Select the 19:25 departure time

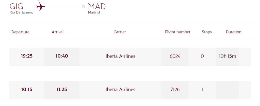click(x=27, y=56)
